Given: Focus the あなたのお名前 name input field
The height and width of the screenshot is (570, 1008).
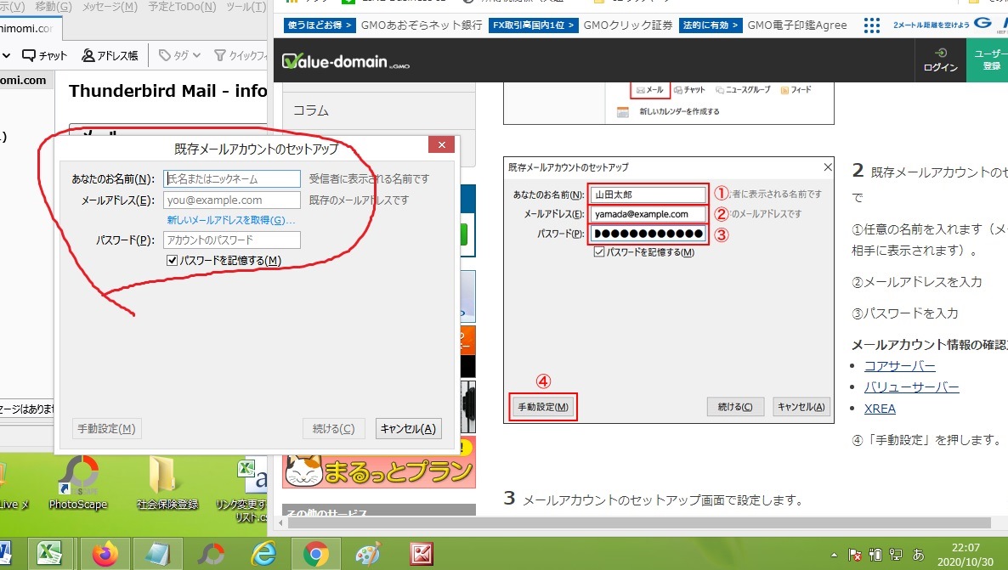Looking at the screenshot, I should pos(232,179).
